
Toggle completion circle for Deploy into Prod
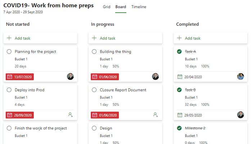tap(9, 90)
